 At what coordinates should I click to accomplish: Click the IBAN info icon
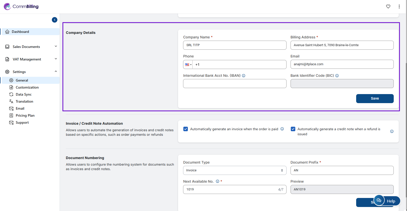(x=243, y=76)
